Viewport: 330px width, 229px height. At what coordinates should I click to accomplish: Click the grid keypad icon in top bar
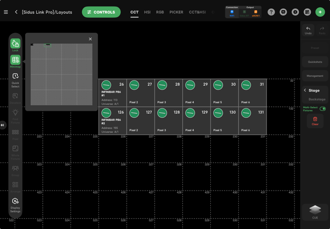point(307,12)
